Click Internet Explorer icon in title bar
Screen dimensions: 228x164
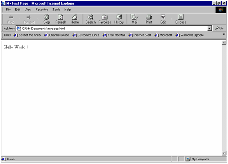[3, 3]
